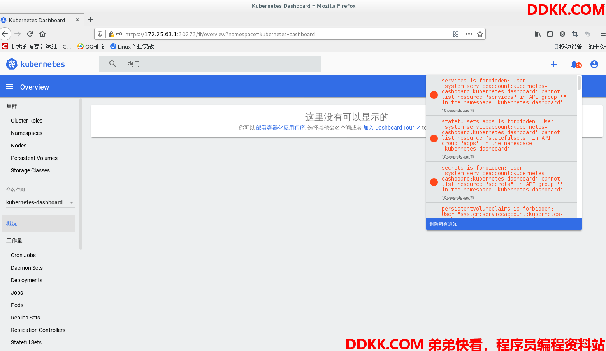Image resolution: width=606 pixels, height=351 pixels.
Task: Open the notifications bell icon
Action: point(574,64)
